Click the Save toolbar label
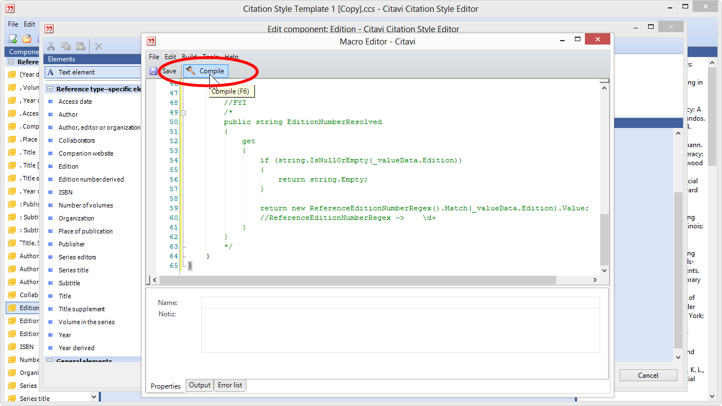 169,71
